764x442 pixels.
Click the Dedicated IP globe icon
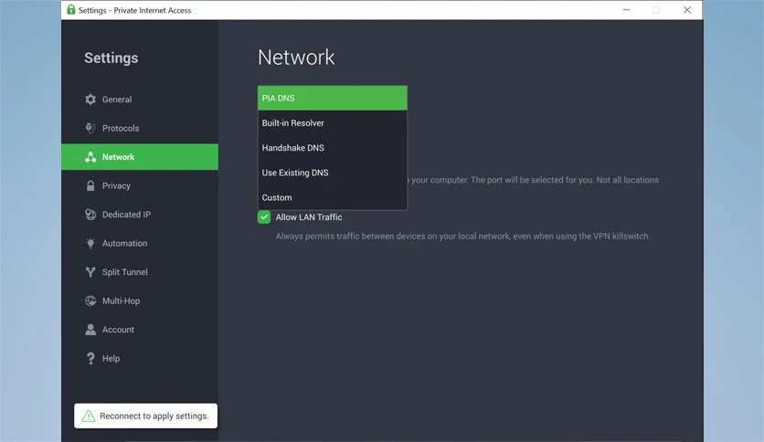(x=90, y=215)
